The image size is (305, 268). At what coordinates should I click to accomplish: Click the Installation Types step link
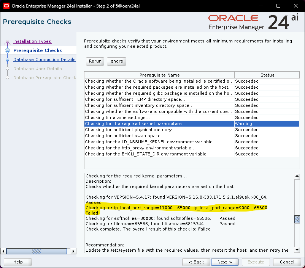[32, 41]
